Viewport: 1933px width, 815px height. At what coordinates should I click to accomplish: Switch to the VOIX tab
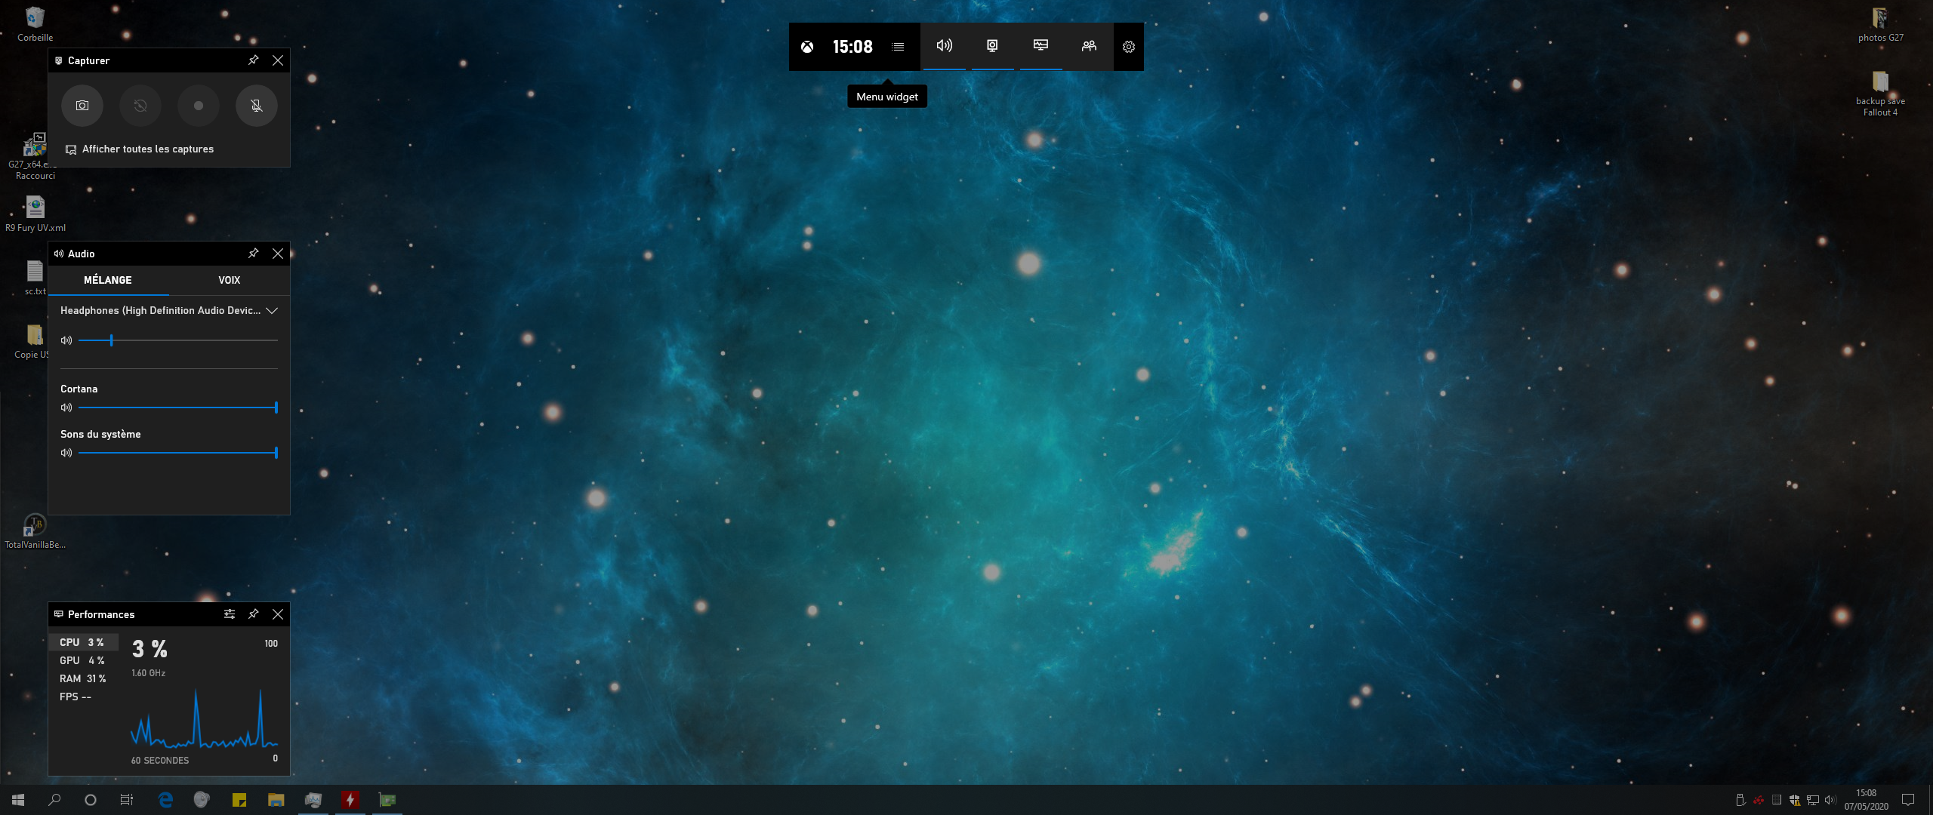(x=229, y=280)
